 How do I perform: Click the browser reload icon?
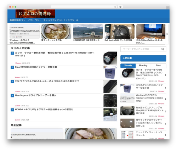[x=115, y=7]
